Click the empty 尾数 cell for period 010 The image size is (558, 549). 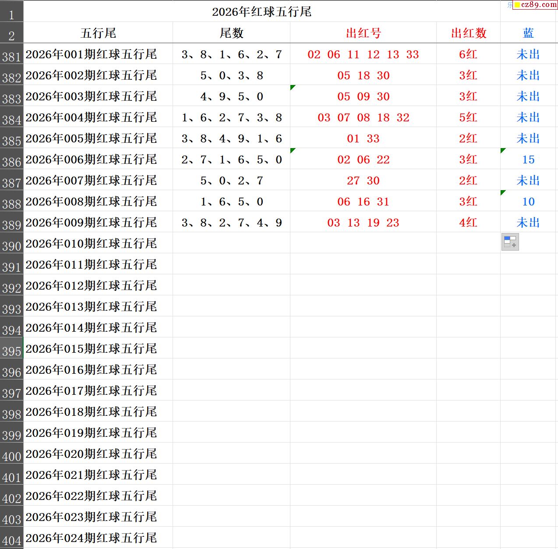pyautogui.click(x=231, y=244)
